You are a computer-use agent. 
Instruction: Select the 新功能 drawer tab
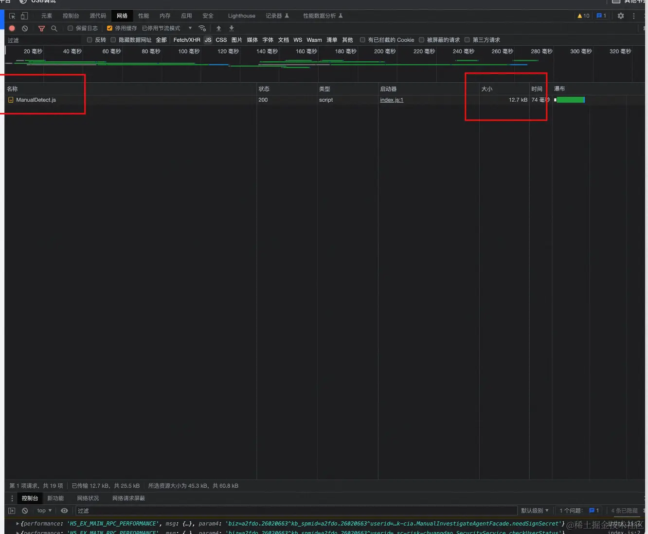55,498
